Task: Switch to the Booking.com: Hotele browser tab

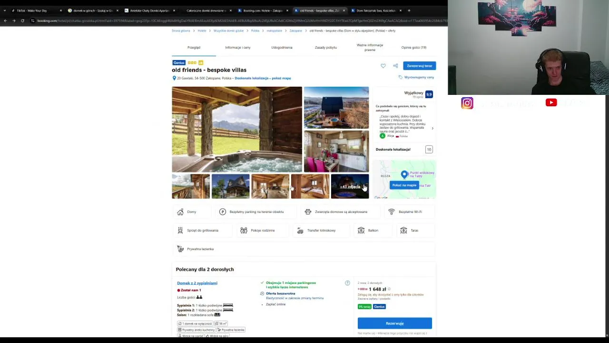Action: [x=263, y=10]
